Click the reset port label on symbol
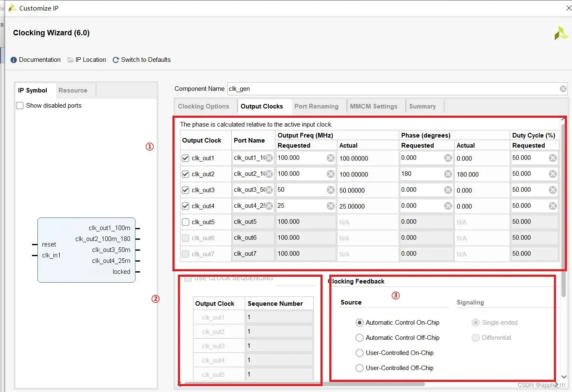 [49, 244]
